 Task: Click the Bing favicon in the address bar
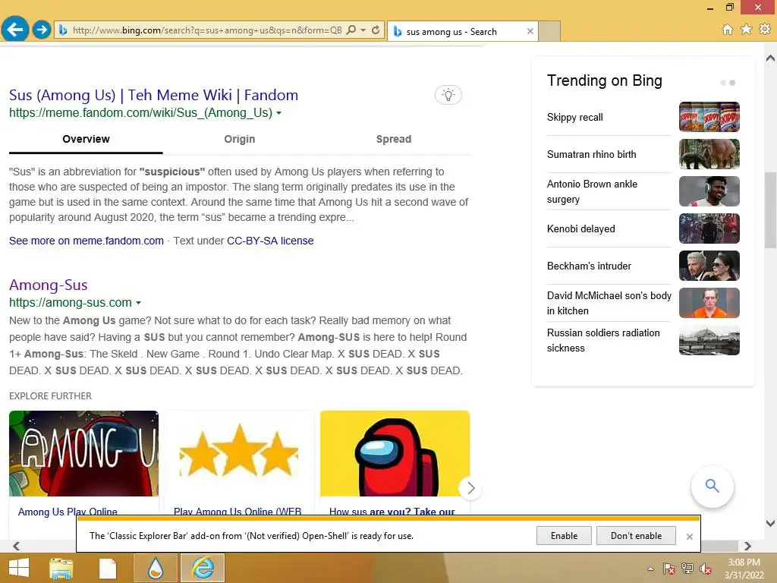pyautogui.click(x=63, y=30)
